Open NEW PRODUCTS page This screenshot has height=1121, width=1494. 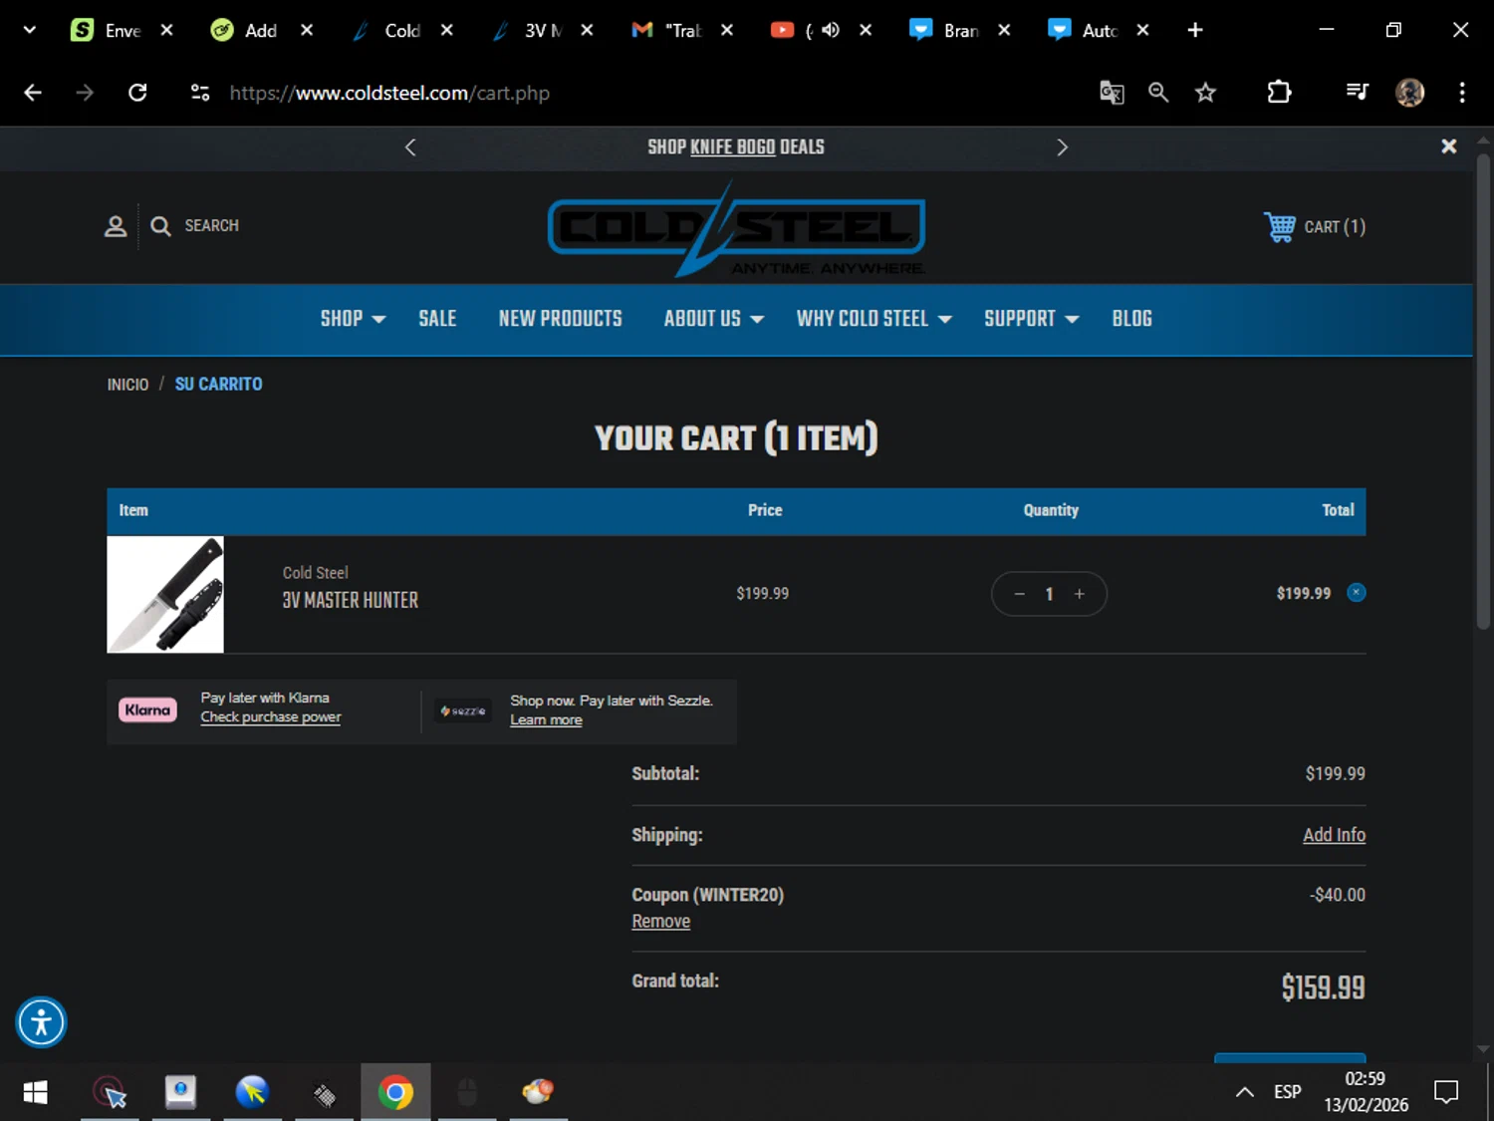coord(560,319)
